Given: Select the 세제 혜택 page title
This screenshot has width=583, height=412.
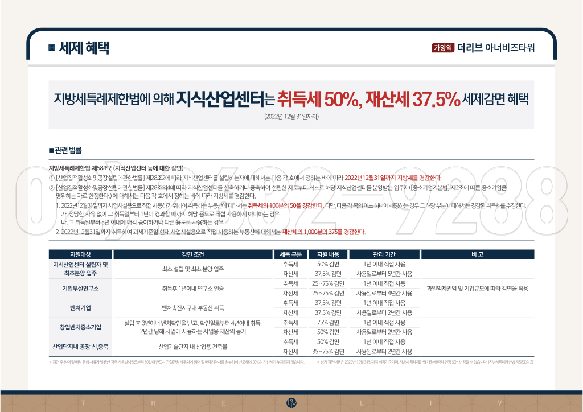Looking at the screenshot, I should coord(84,48).
